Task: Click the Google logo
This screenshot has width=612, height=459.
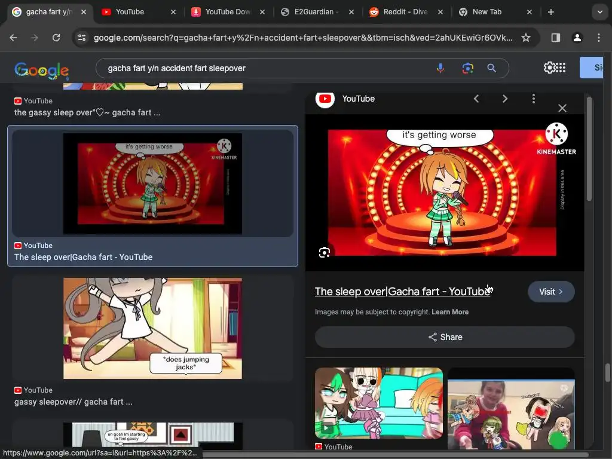Action: [42, 71]
